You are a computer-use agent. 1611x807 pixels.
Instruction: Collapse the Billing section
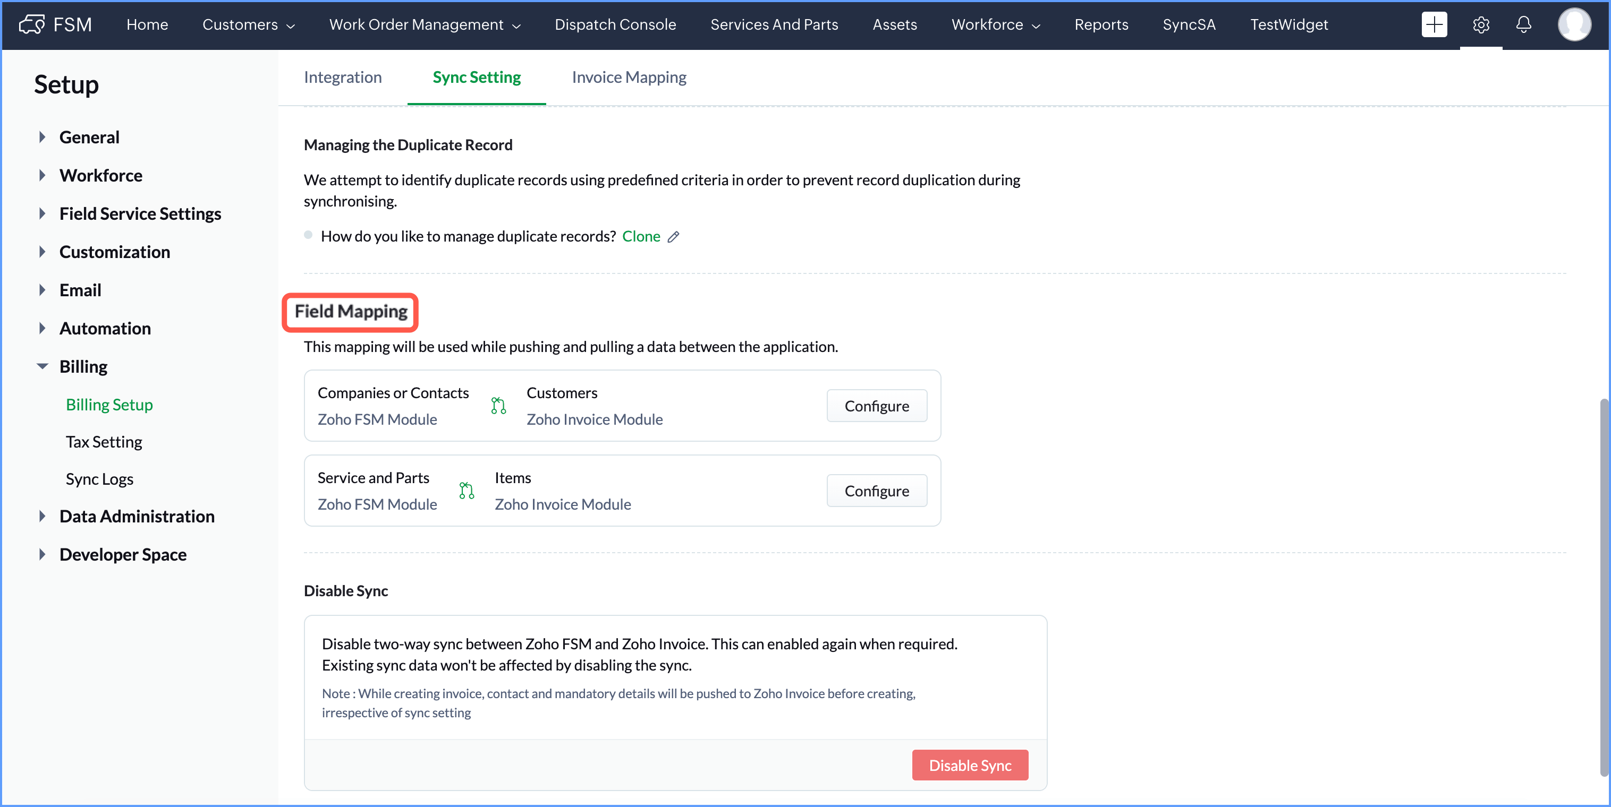pos(42,366)
